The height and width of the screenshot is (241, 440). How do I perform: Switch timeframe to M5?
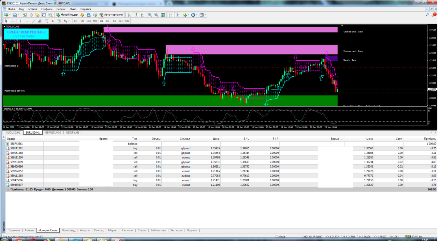tap(82, 21)
